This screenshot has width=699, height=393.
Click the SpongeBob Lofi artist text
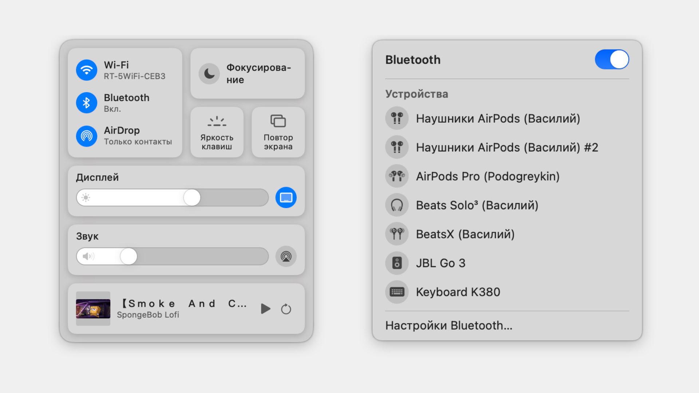tap(148, 315)
